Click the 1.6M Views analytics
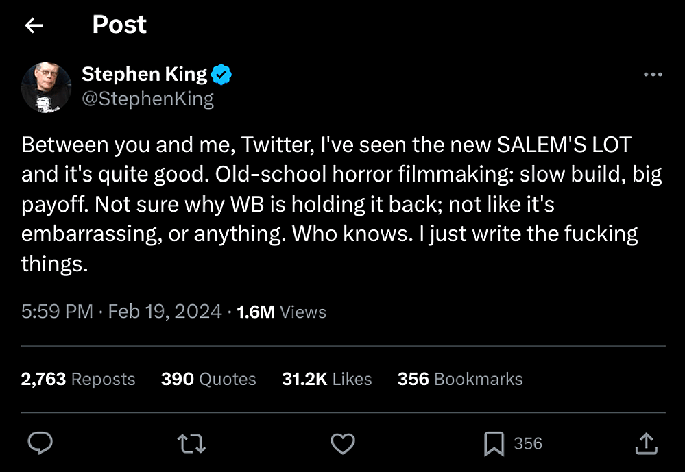685x472 pixels. pos(280,312)
